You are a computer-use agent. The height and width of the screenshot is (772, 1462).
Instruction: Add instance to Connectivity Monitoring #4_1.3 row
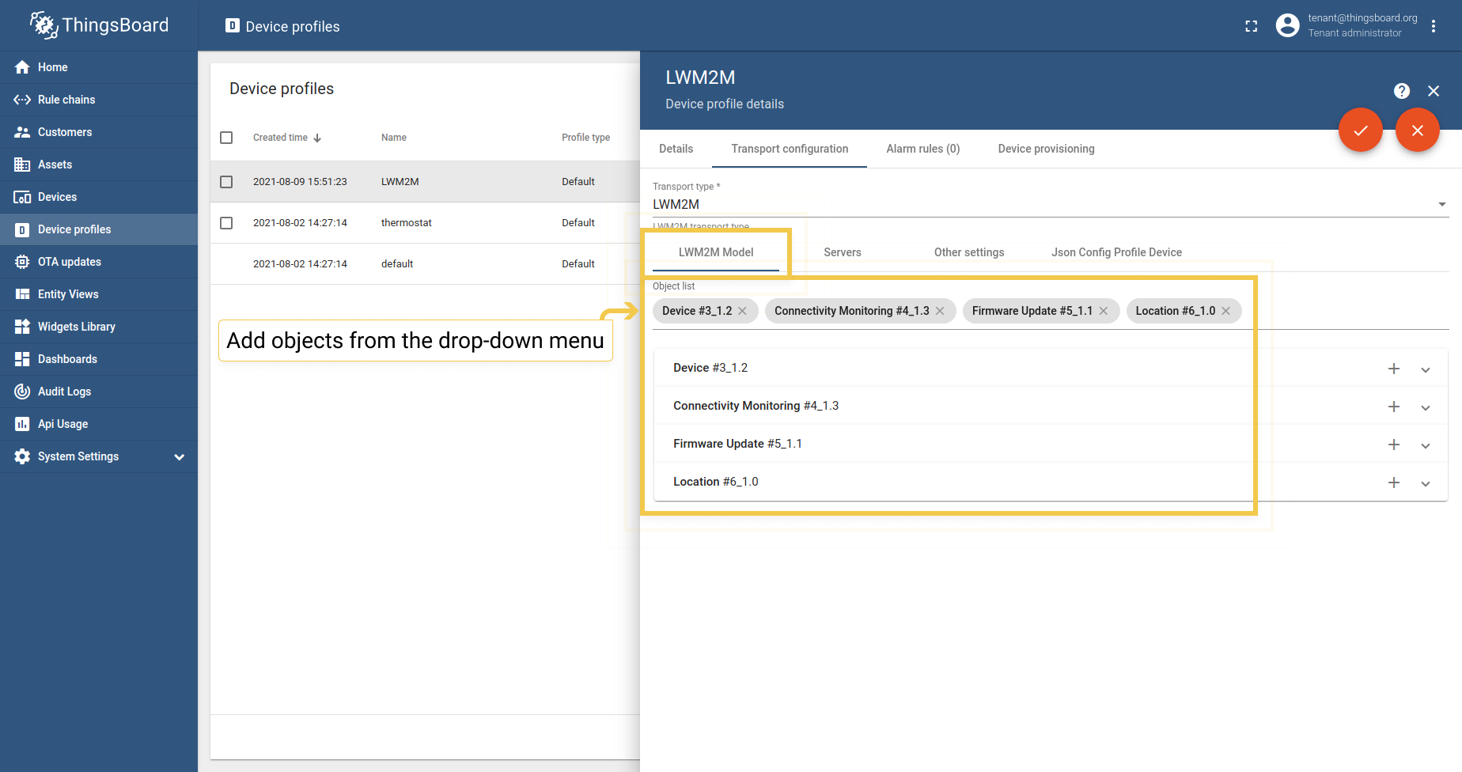pos(1394,407)
